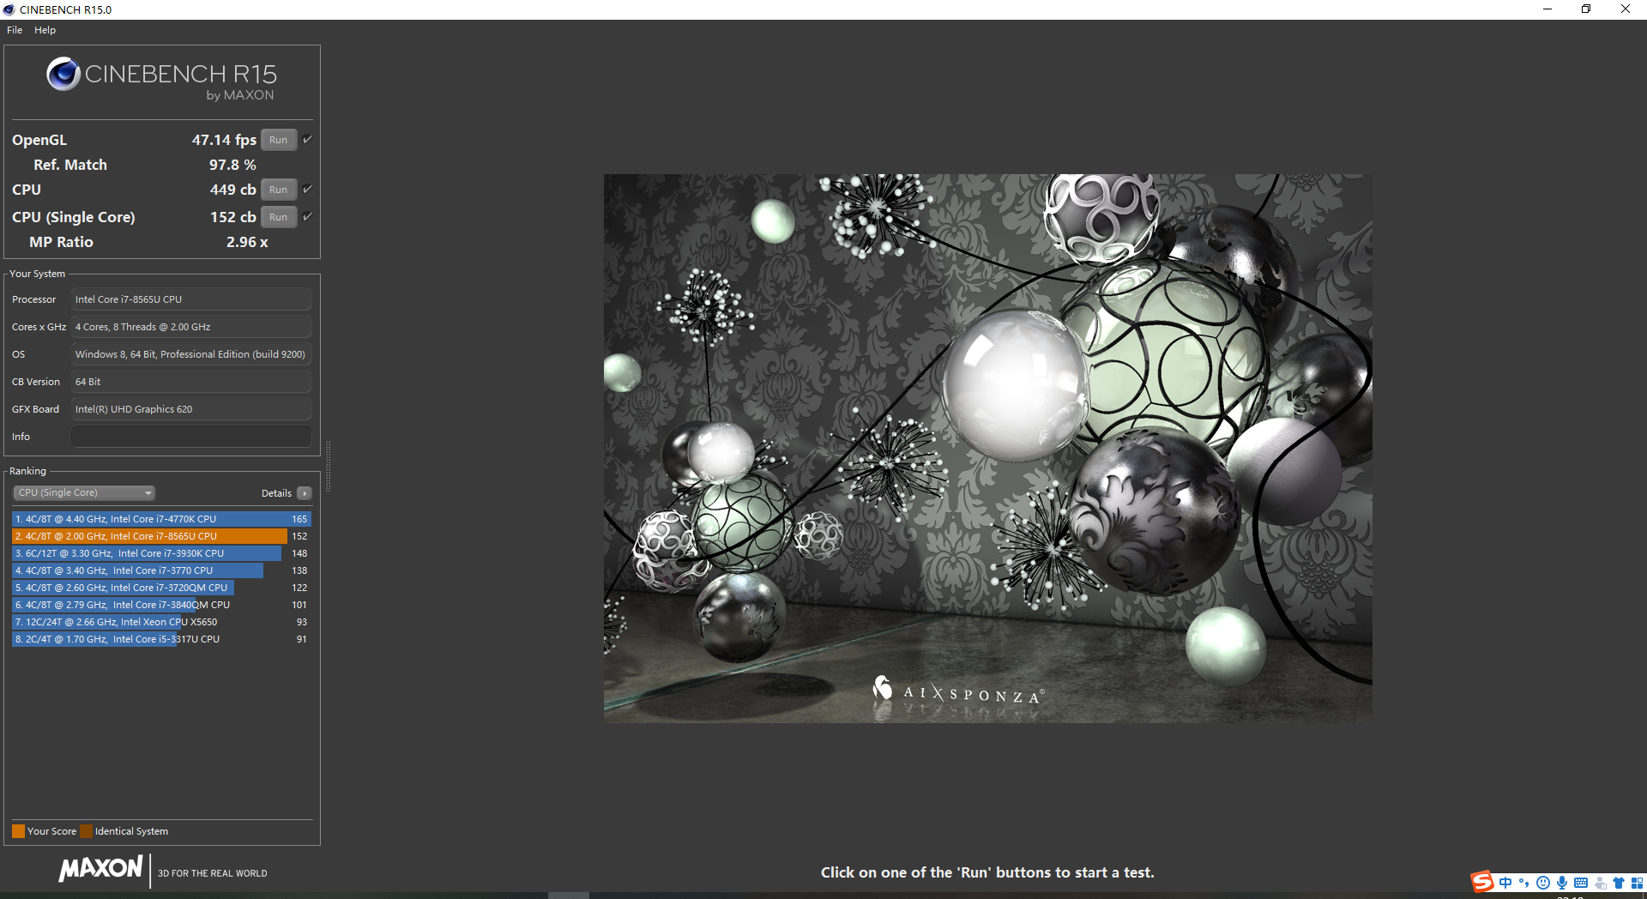Screen dimensions: 1647x899
Task: Toggle Chinese/English mode in Sogou toolbar
Action: coord(1505,883)
